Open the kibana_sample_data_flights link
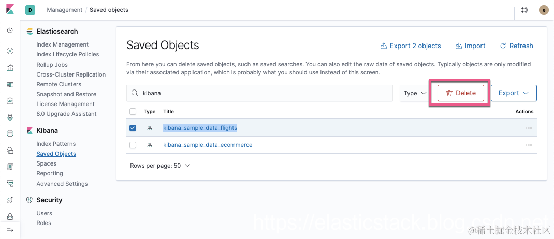The image size is (554, 239). 200,128
